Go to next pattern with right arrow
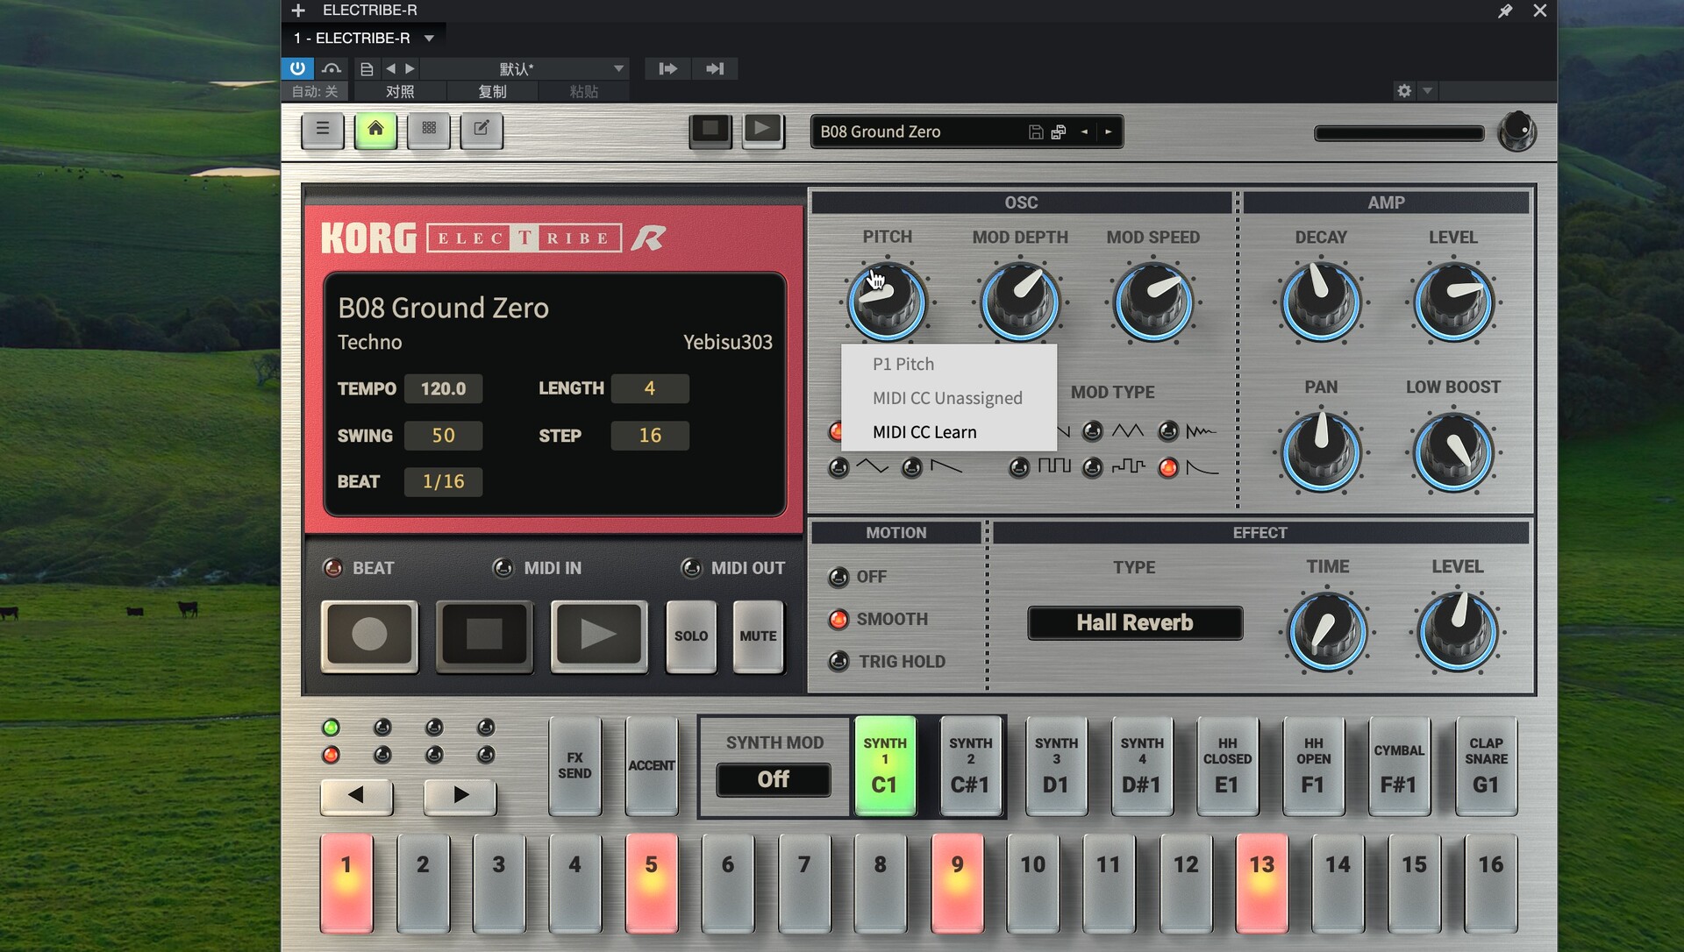Viewport: 1684px width, 952px height. coord(1109,131)
